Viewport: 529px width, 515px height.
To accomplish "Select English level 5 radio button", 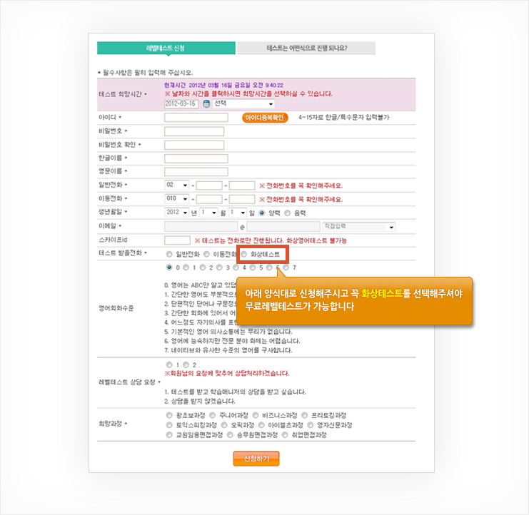I will 252,267.
